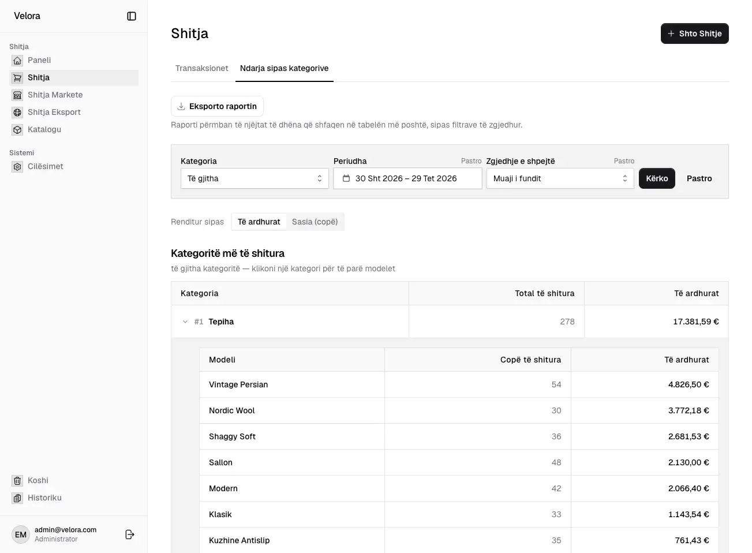
Task: Open the Kategoria dropdown Të gjitha
Action: click(255, 178)
